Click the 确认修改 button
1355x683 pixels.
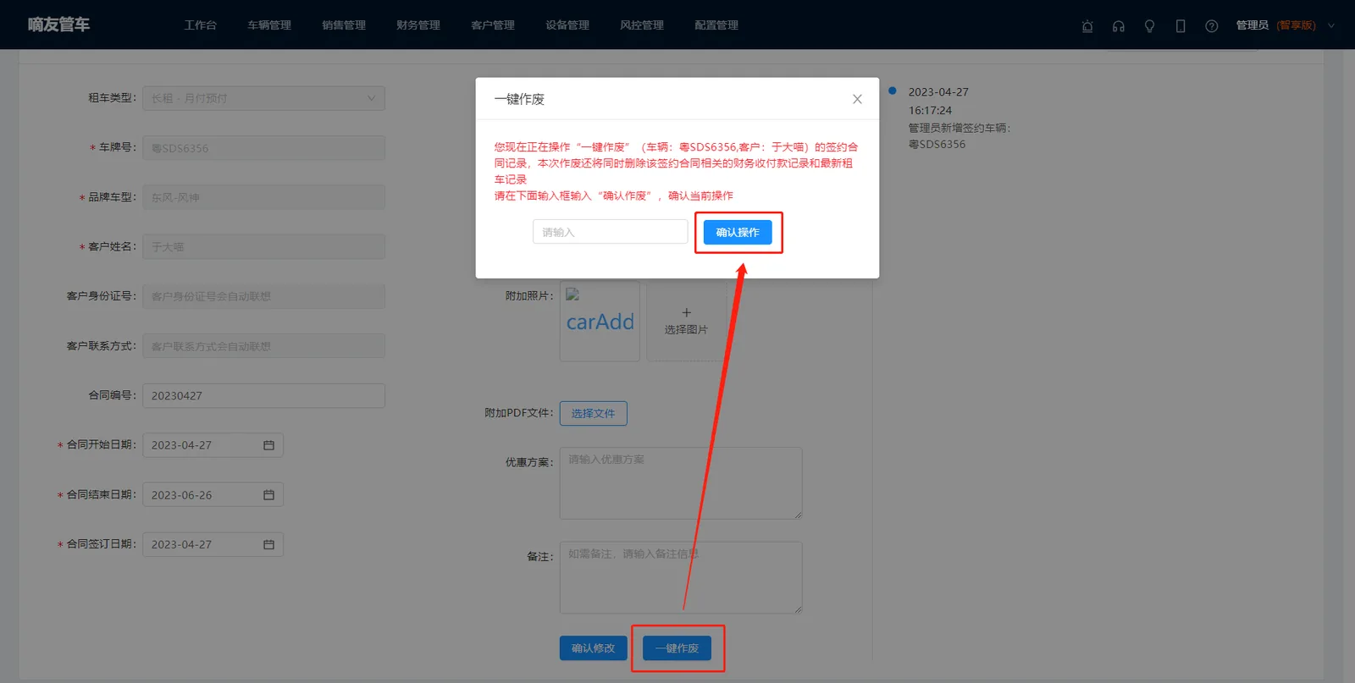(x=593, y=648)
